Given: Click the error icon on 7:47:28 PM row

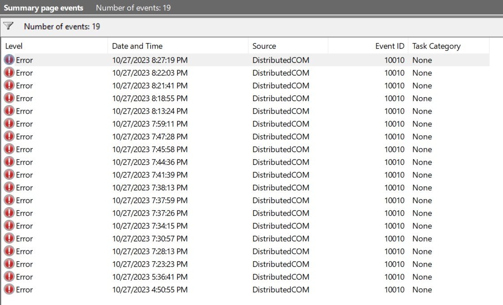Looking at the screenshot, I should [x=9, y=136].
